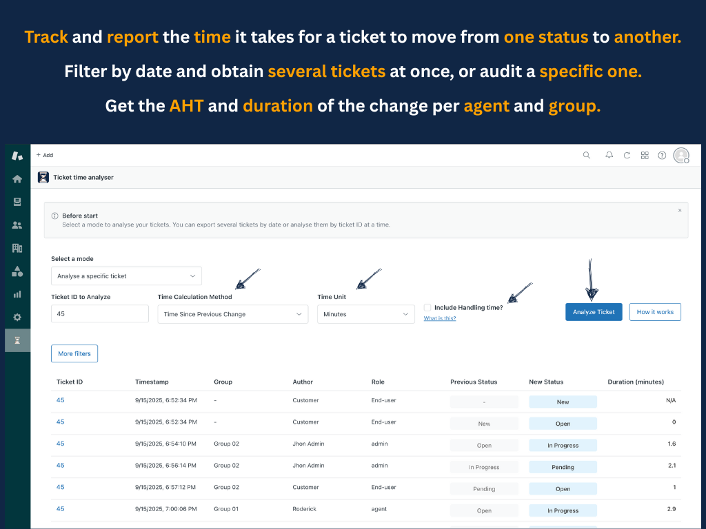
Task: Open the Reporting bar chart icon
Action: (17, 294)
